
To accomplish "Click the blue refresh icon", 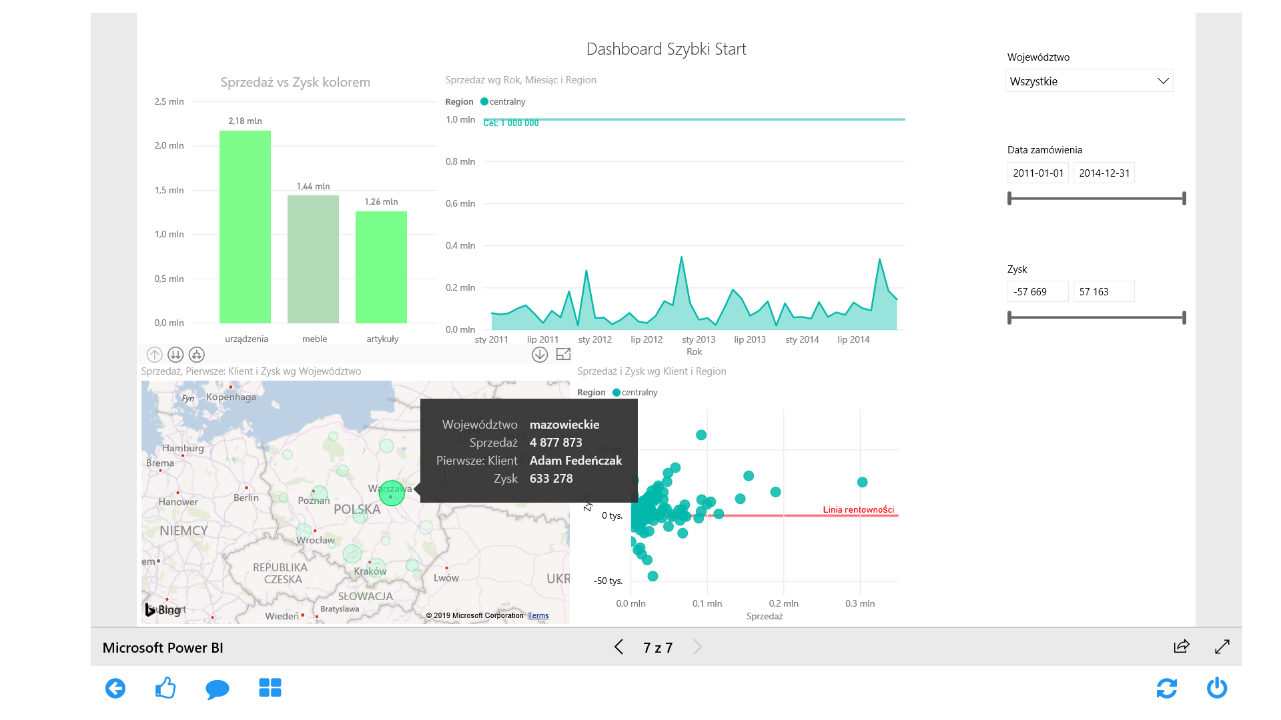I will [x=1166, y=688].
